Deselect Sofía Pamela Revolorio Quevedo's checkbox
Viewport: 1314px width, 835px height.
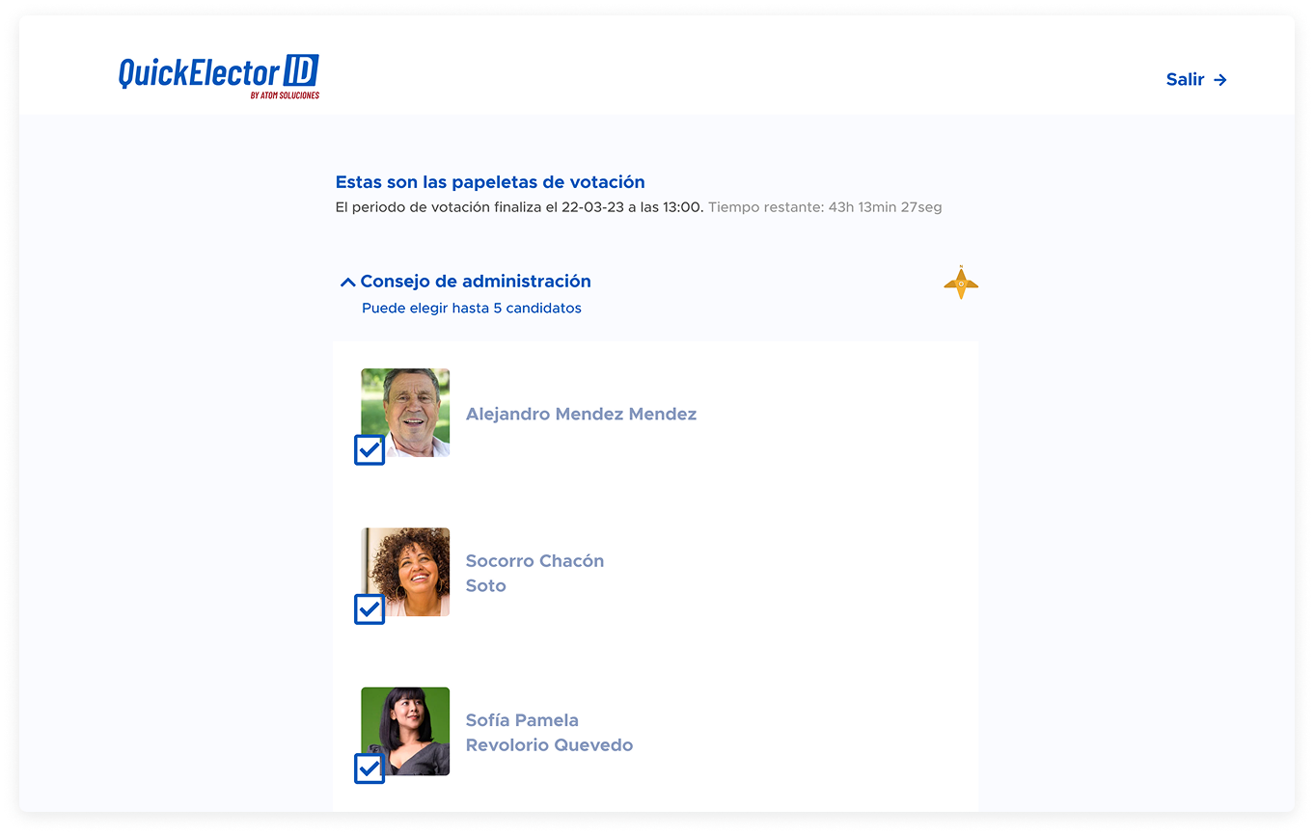point(370,768)
